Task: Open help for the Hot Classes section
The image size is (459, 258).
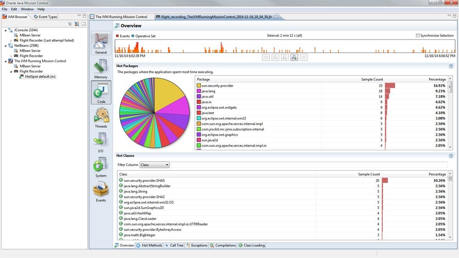Action: (451, 156)
